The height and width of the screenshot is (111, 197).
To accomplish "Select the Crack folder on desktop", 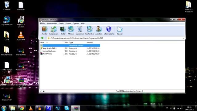I will (x=7, y=36).
